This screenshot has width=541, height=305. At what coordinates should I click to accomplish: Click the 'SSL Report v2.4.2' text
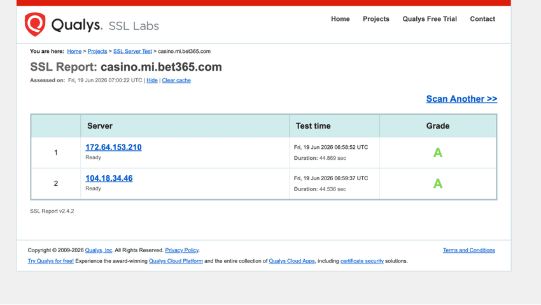(52, 211)
